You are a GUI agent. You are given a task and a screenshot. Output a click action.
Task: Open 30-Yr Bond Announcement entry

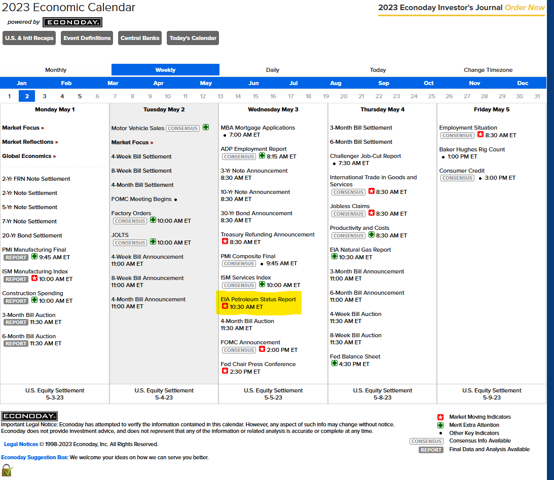point(256,213)
